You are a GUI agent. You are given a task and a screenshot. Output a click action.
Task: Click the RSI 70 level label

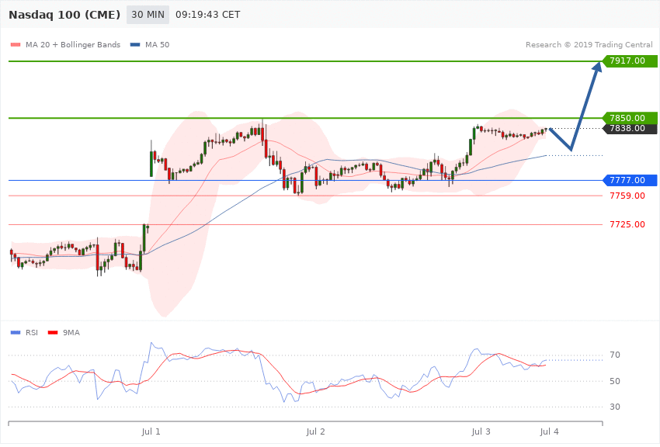pyautogui.click(x=615, y=355)
